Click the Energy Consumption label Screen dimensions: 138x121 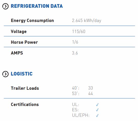32,21
